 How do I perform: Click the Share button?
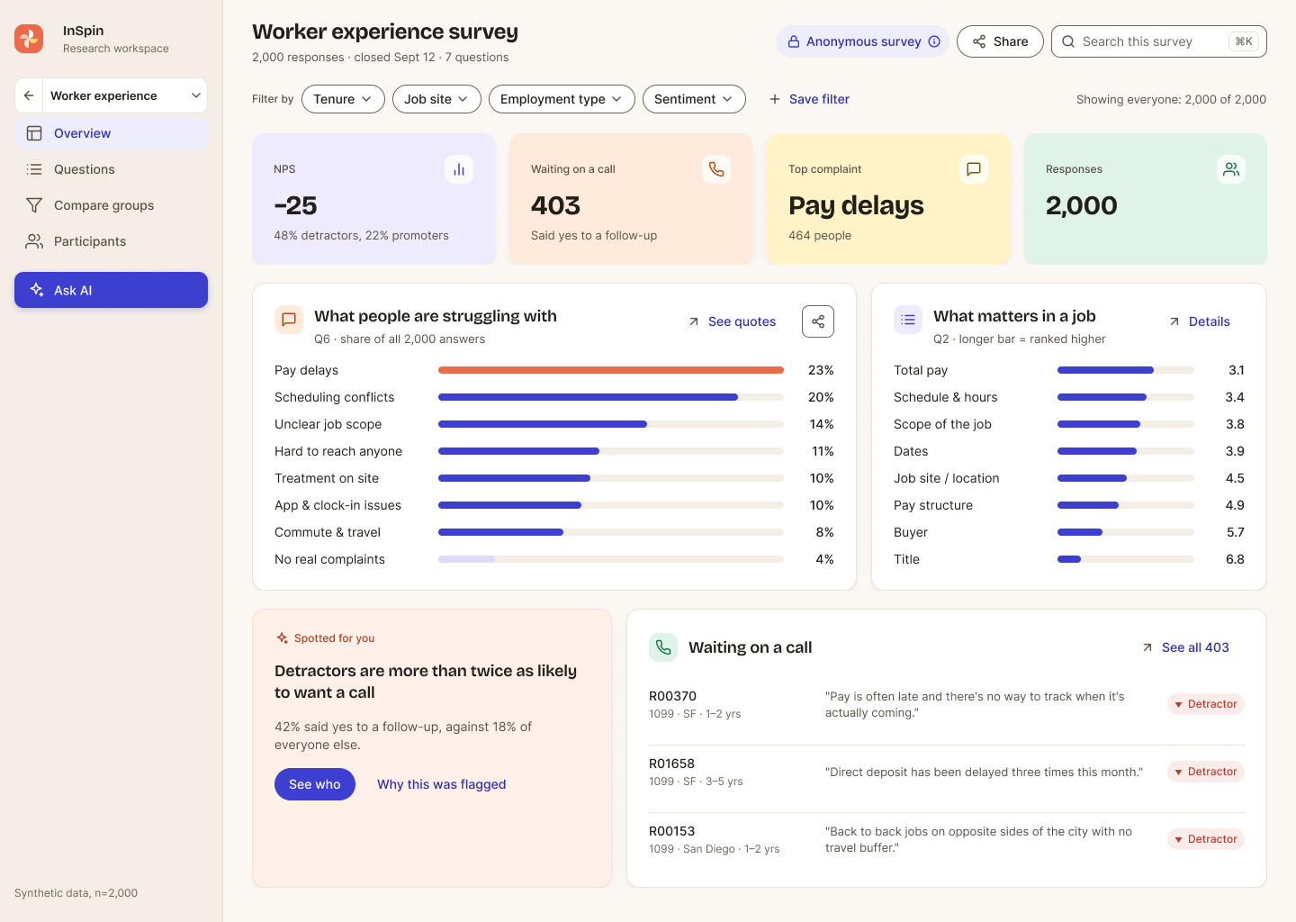click(1000, 41)
